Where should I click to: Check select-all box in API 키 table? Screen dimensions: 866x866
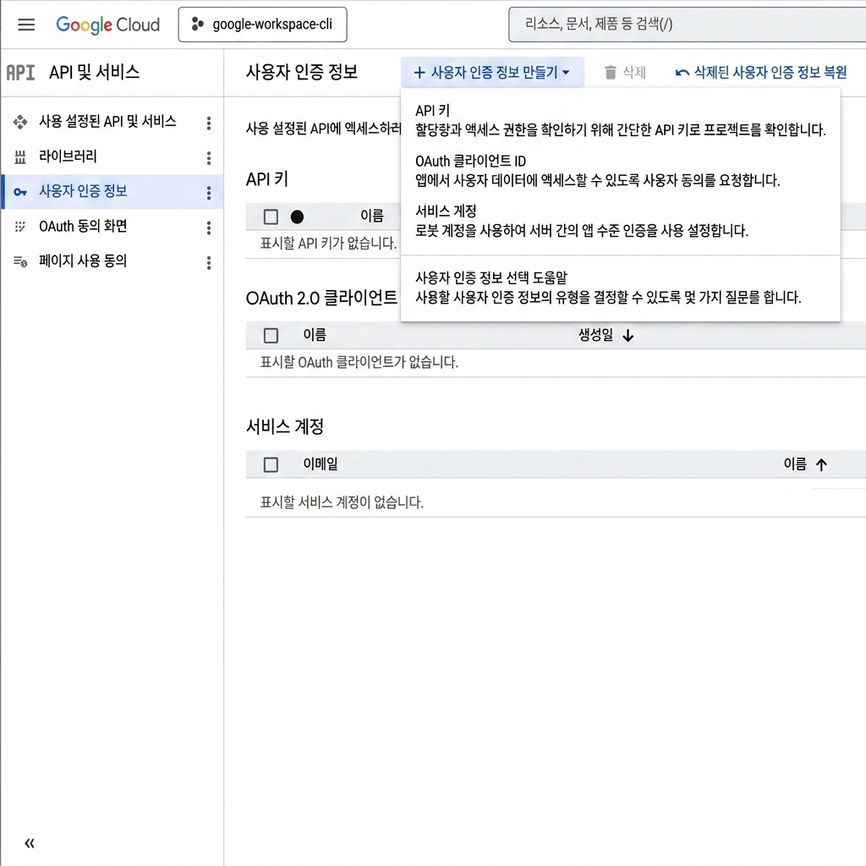click(x=271, y=216)
